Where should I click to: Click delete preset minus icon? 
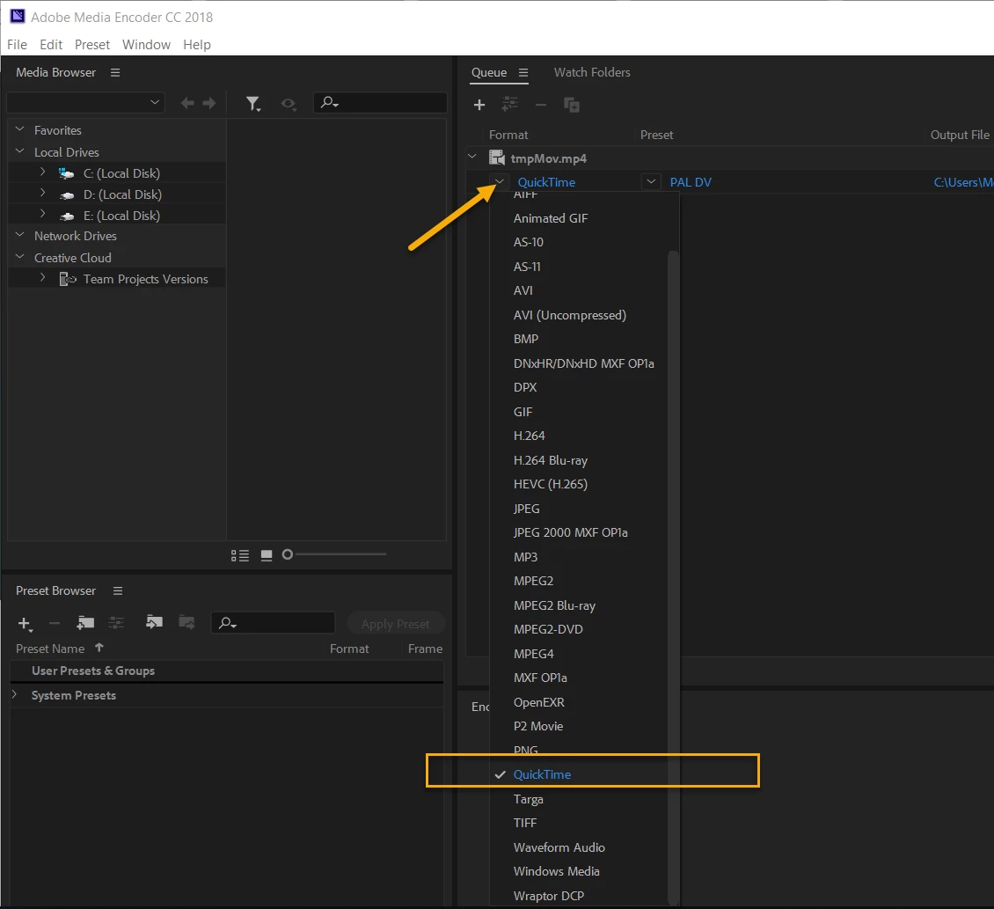coord(55,624)
